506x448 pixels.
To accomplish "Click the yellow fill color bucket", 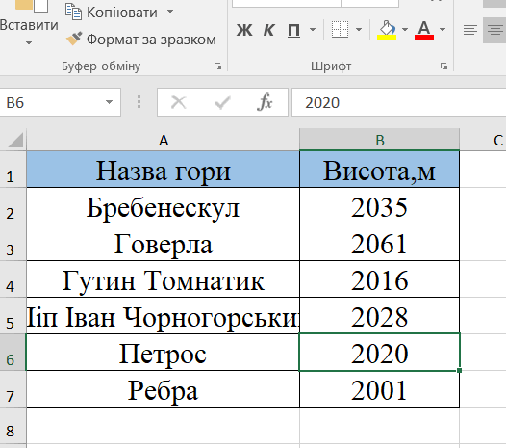I will (x=387, y=30).
